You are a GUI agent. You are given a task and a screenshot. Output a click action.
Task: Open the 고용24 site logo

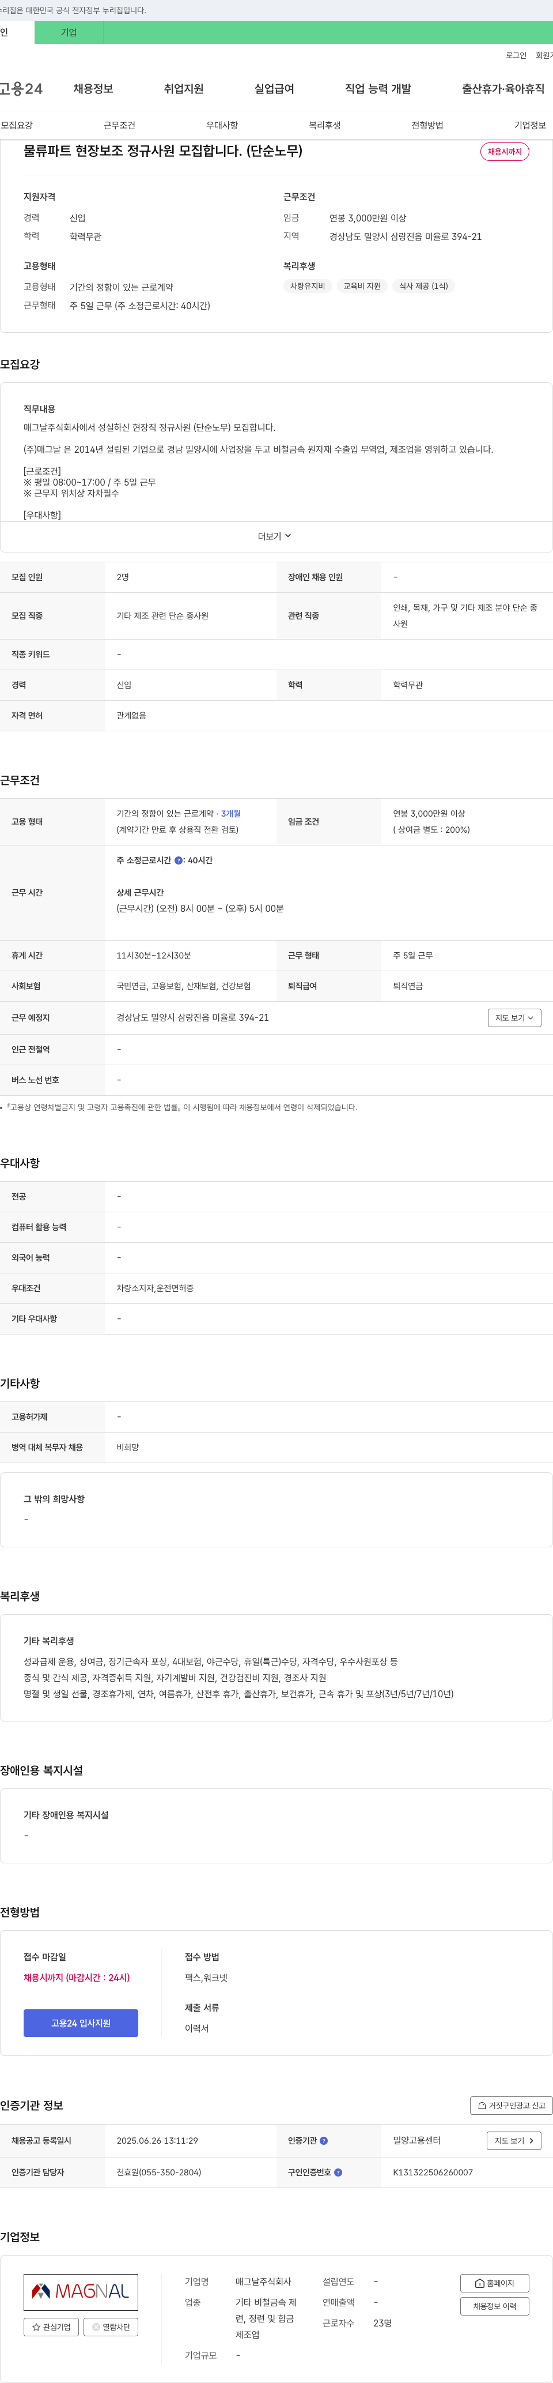[x=20, y=89]
